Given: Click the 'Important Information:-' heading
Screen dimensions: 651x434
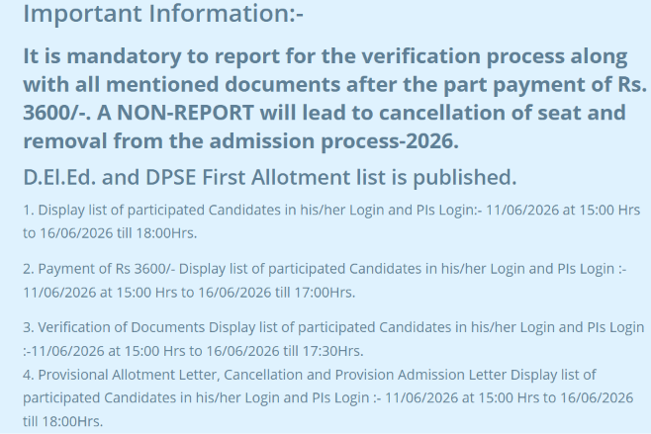Looking at the screenshot, I should pyautogui.click(x=163, y=13).
